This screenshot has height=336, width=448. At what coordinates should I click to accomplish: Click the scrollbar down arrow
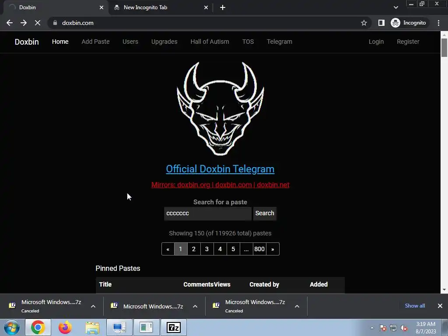click(x=444, y=290)
